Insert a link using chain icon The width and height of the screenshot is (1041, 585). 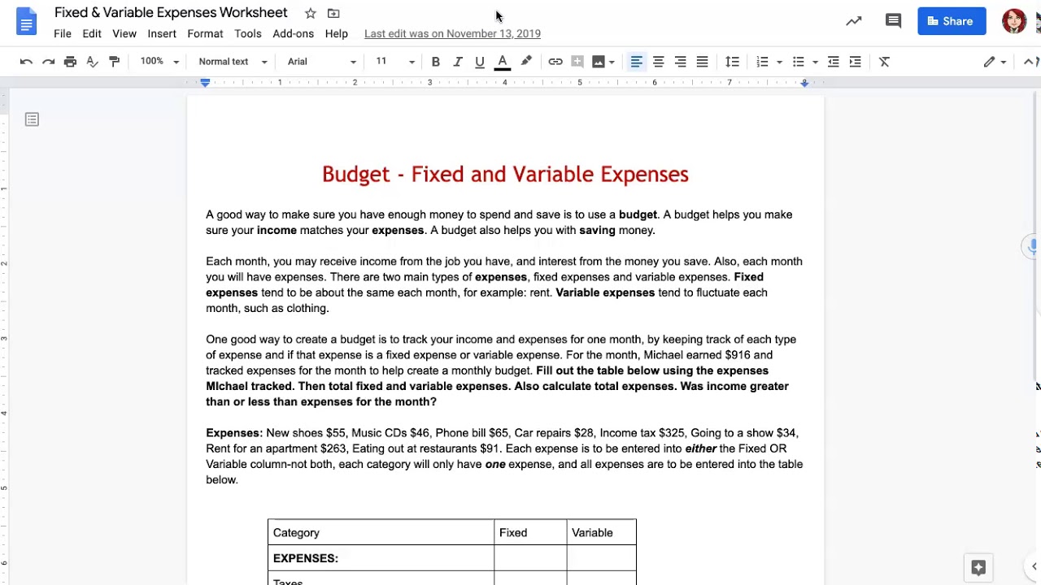pyautogui.click(x=555, y=62)
